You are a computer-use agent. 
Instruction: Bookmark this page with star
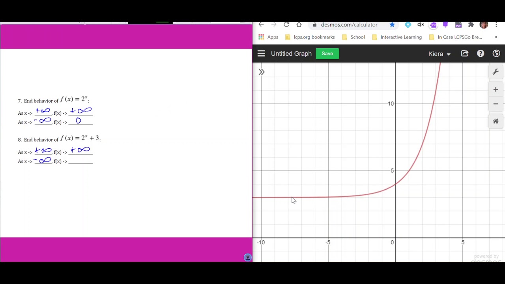[x=392, y=25]
